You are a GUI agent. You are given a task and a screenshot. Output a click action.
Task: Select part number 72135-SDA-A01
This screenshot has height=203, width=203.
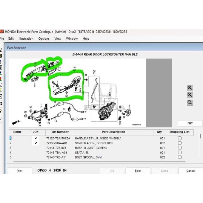tap(57, 143)
